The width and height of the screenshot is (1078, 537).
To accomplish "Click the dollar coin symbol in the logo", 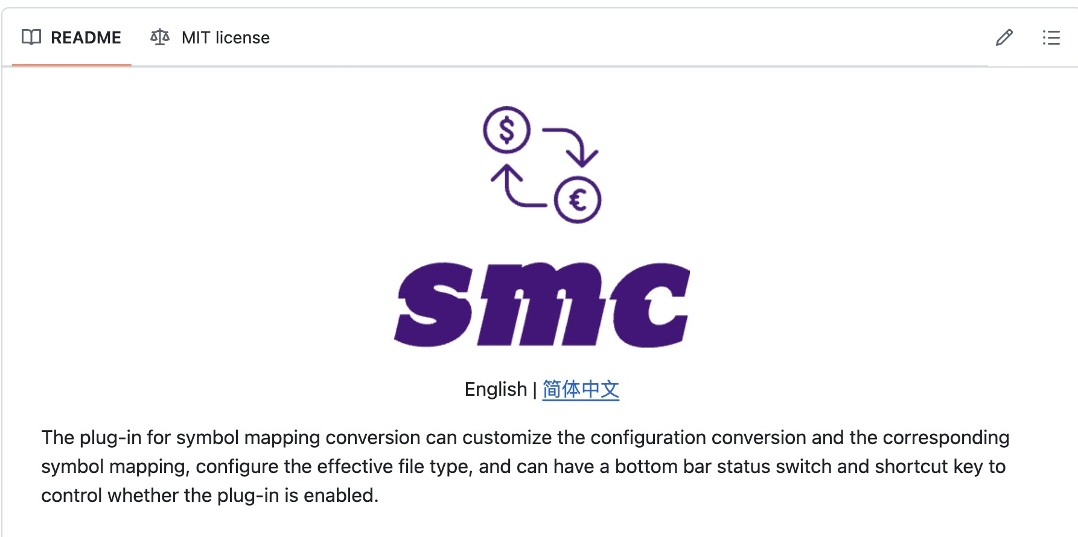I will (507, 130).
